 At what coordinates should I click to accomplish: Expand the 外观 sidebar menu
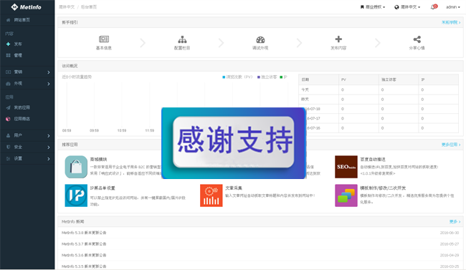click(x=27, y=84)
